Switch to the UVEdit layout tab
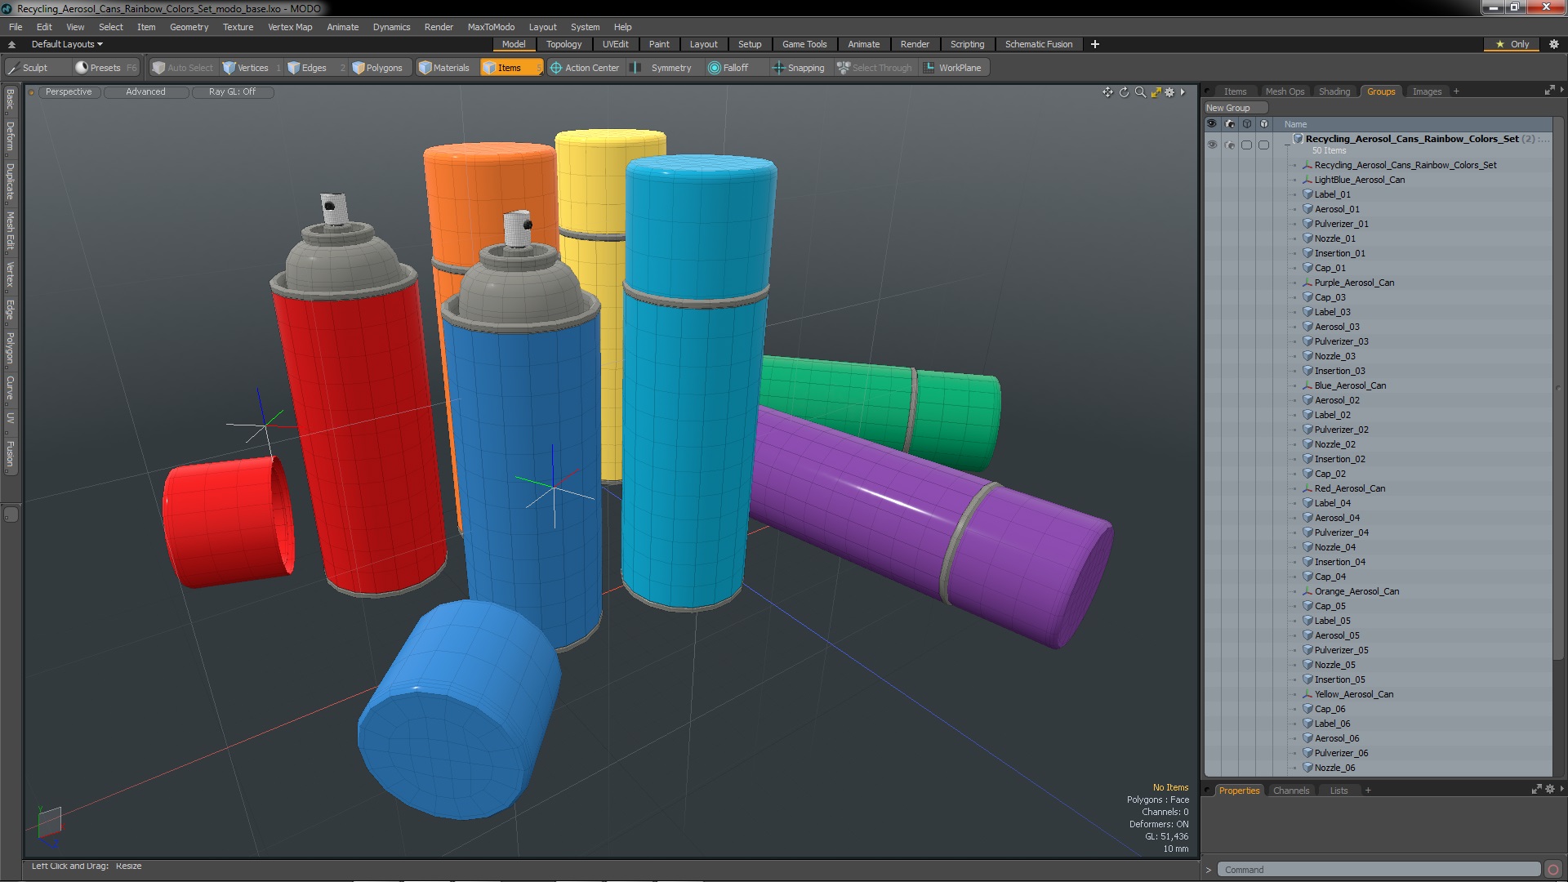The width and height of the screenshot is (1568, 882). point(615,44)
